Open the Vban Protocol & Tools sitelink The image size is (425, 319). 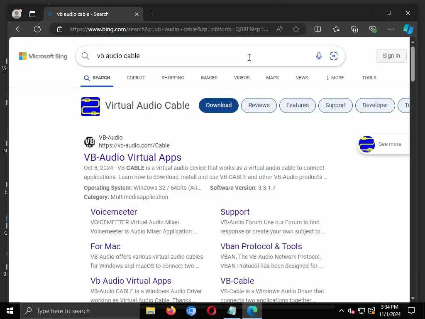tap(261, 246)
